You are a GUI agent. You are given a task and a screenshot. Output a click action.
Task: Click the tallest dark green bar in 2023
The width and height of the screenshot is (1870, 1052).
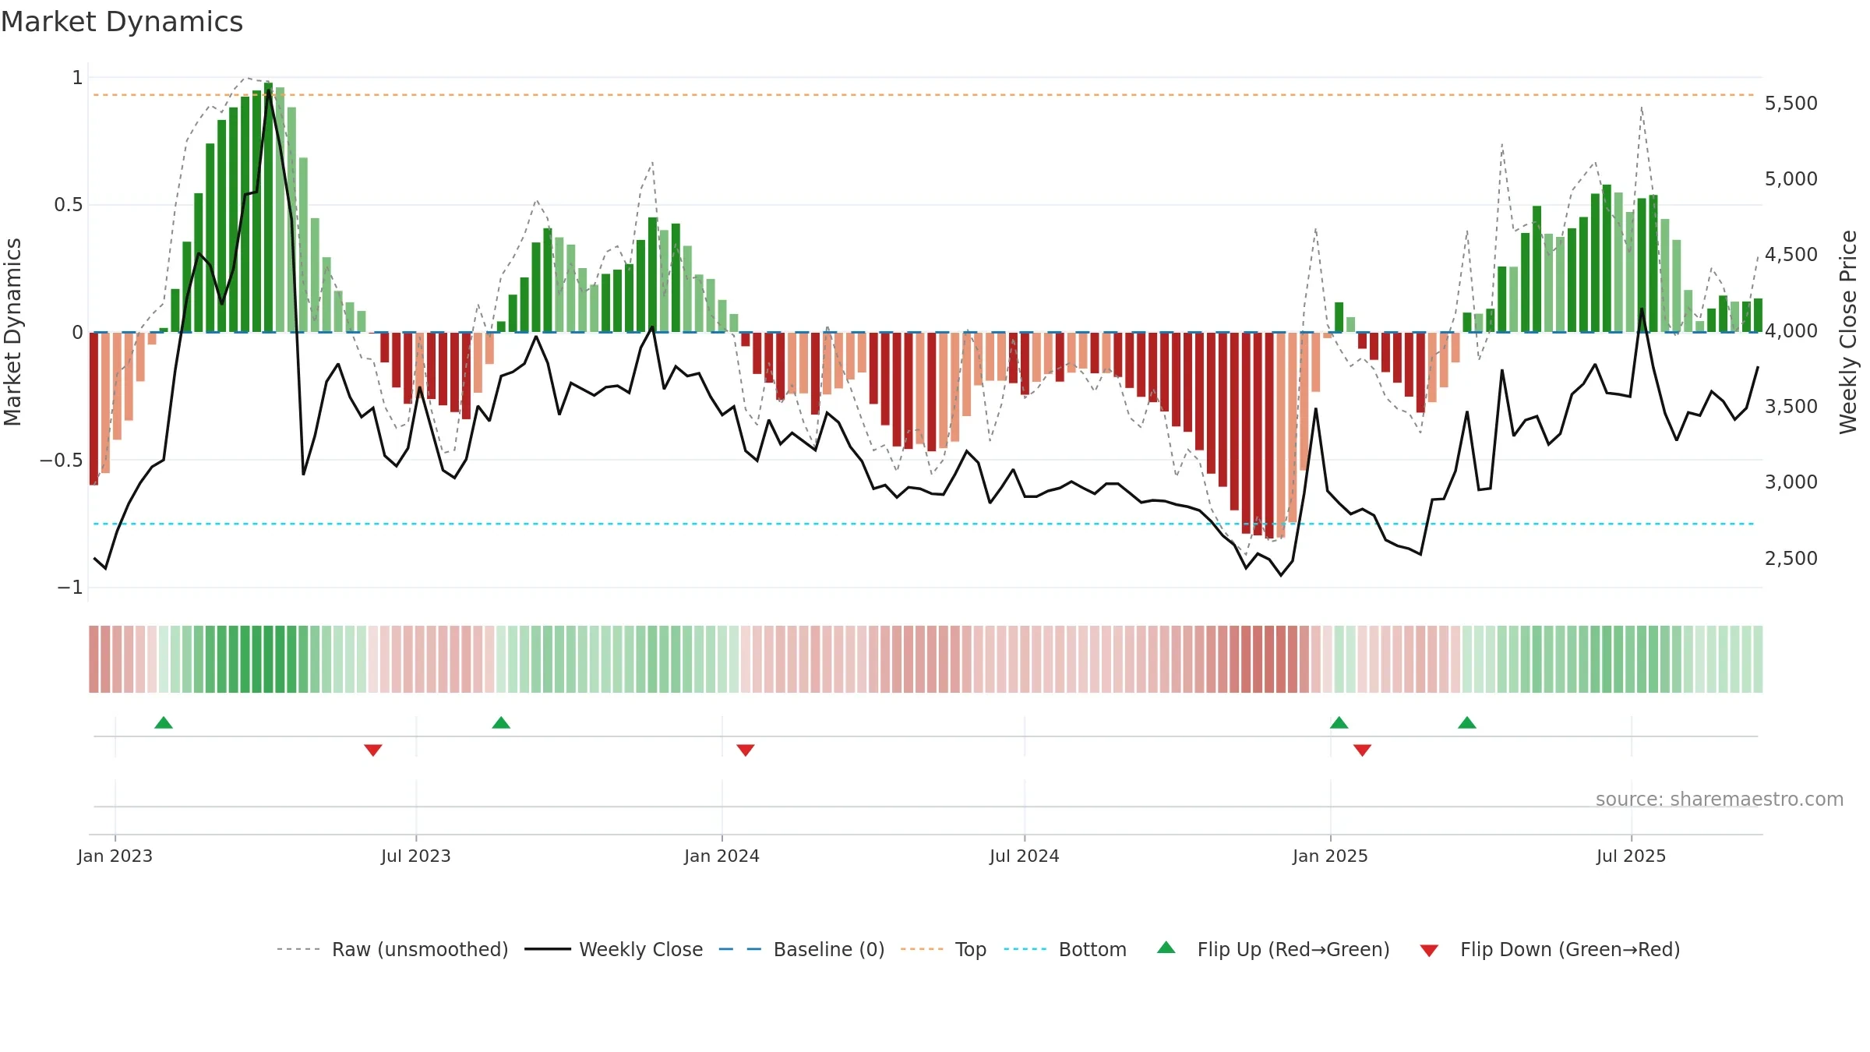(268, 207)
